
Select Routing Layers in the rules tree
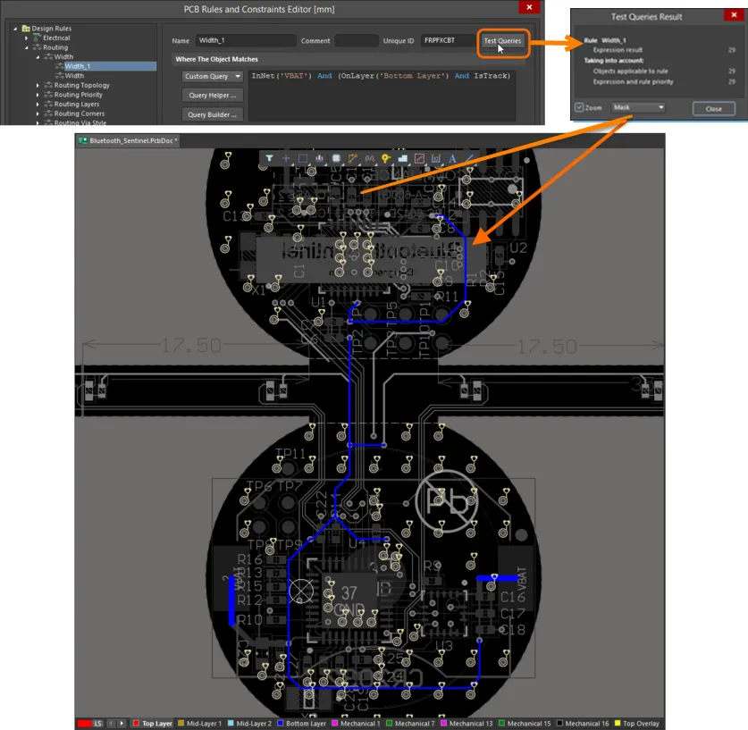(77, 104)
